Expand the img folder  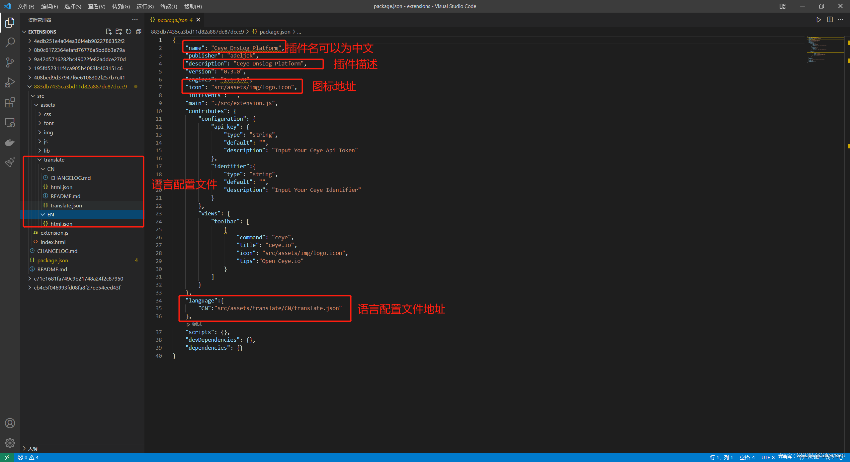pyautogui.click(x=48, y=132)
